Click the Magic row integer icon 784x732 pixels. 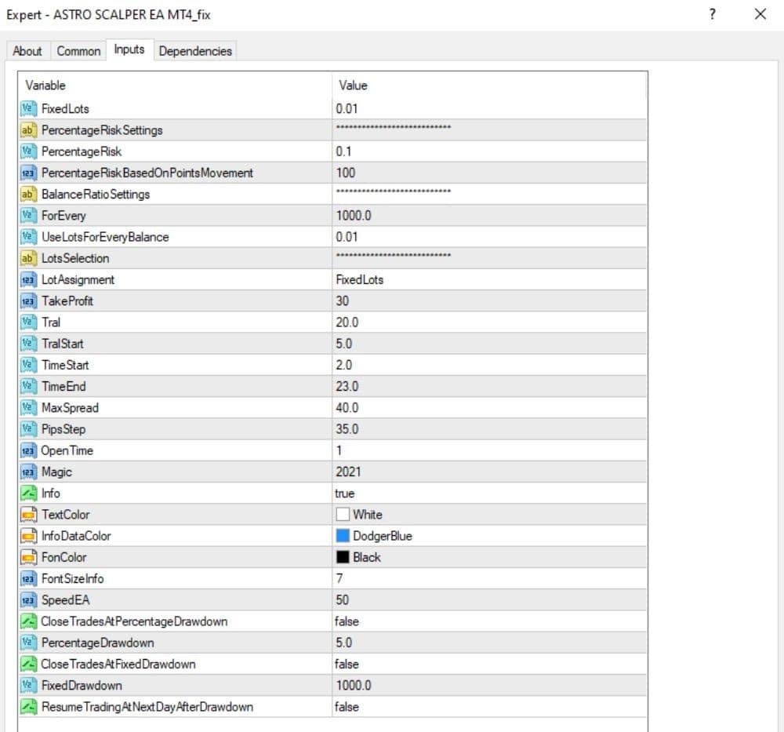[x=28, y=472]
